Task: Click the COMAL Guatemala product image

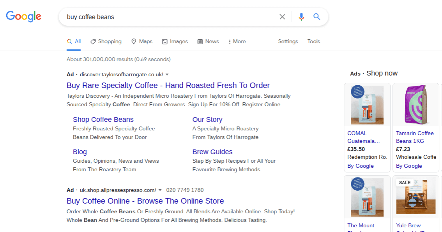Action: [367, 105]
